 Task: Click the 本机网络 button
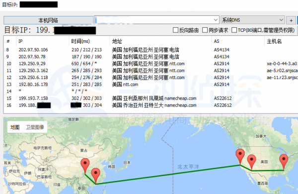click(48, 20)
